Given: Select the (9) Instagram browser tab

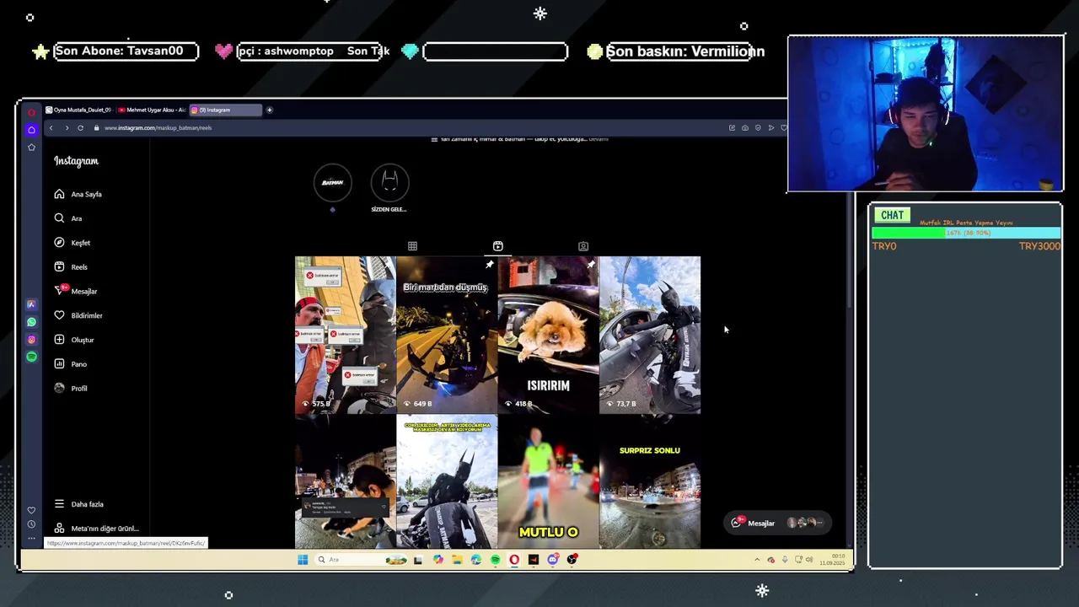Looking at the screenshot, I should (x=224, y=110).
